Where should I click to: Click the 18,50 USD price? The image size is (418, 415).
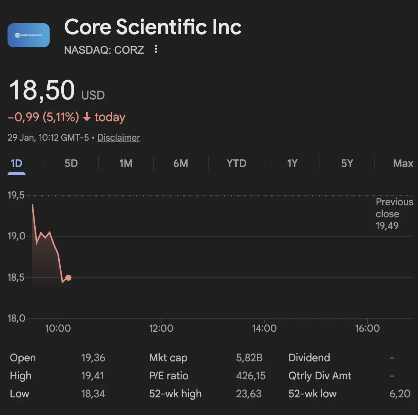[56, 91]
